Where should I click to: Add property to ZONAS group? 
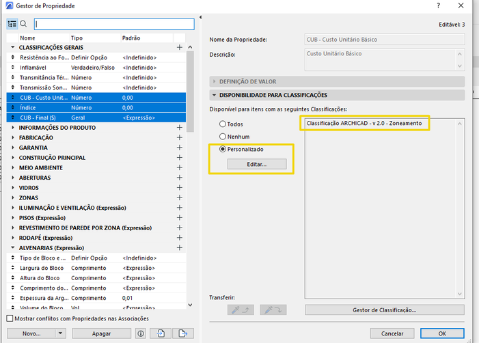tap(180, 198)
